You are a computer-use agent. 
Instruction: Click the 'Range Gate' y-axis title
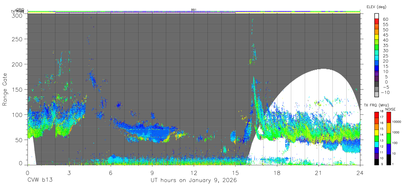coord(5,89)
